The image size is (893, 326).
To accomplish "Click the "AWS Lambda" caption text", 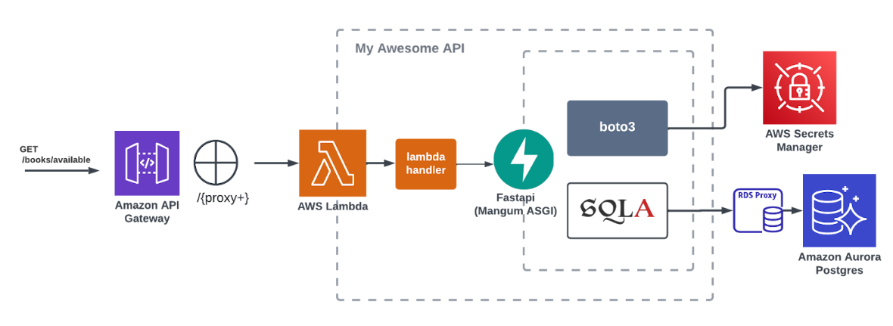I will pyautogui.click(x=332, y=206).
